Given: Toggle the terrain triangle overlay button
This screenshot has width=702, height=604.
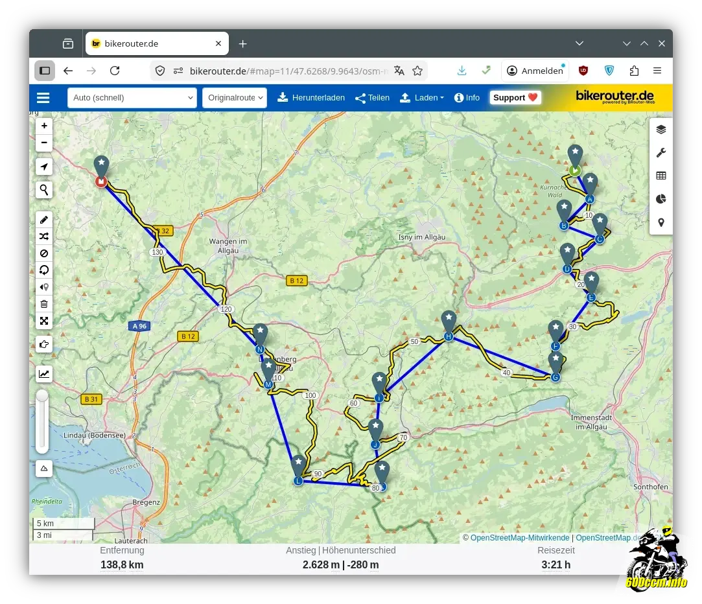Looking at the screenshot, I should 44,468.
